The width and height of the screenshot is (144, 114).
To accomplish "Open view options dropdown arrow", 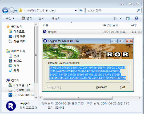I will (120, 18).
